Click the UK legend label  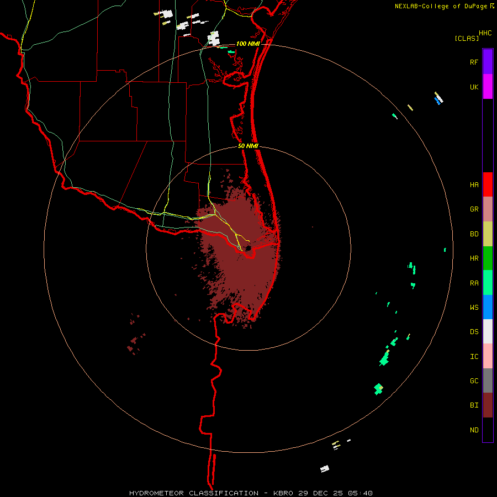click(x=474, y=87)
